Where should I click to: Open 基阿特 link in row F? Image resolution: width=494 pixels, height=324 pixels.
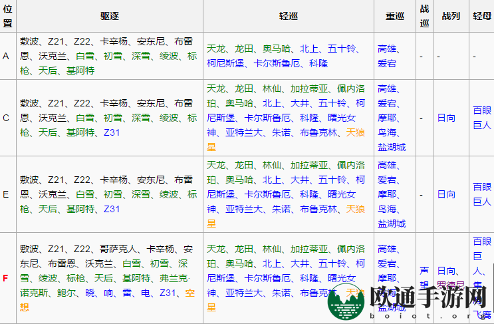click(x=136, y=278)
